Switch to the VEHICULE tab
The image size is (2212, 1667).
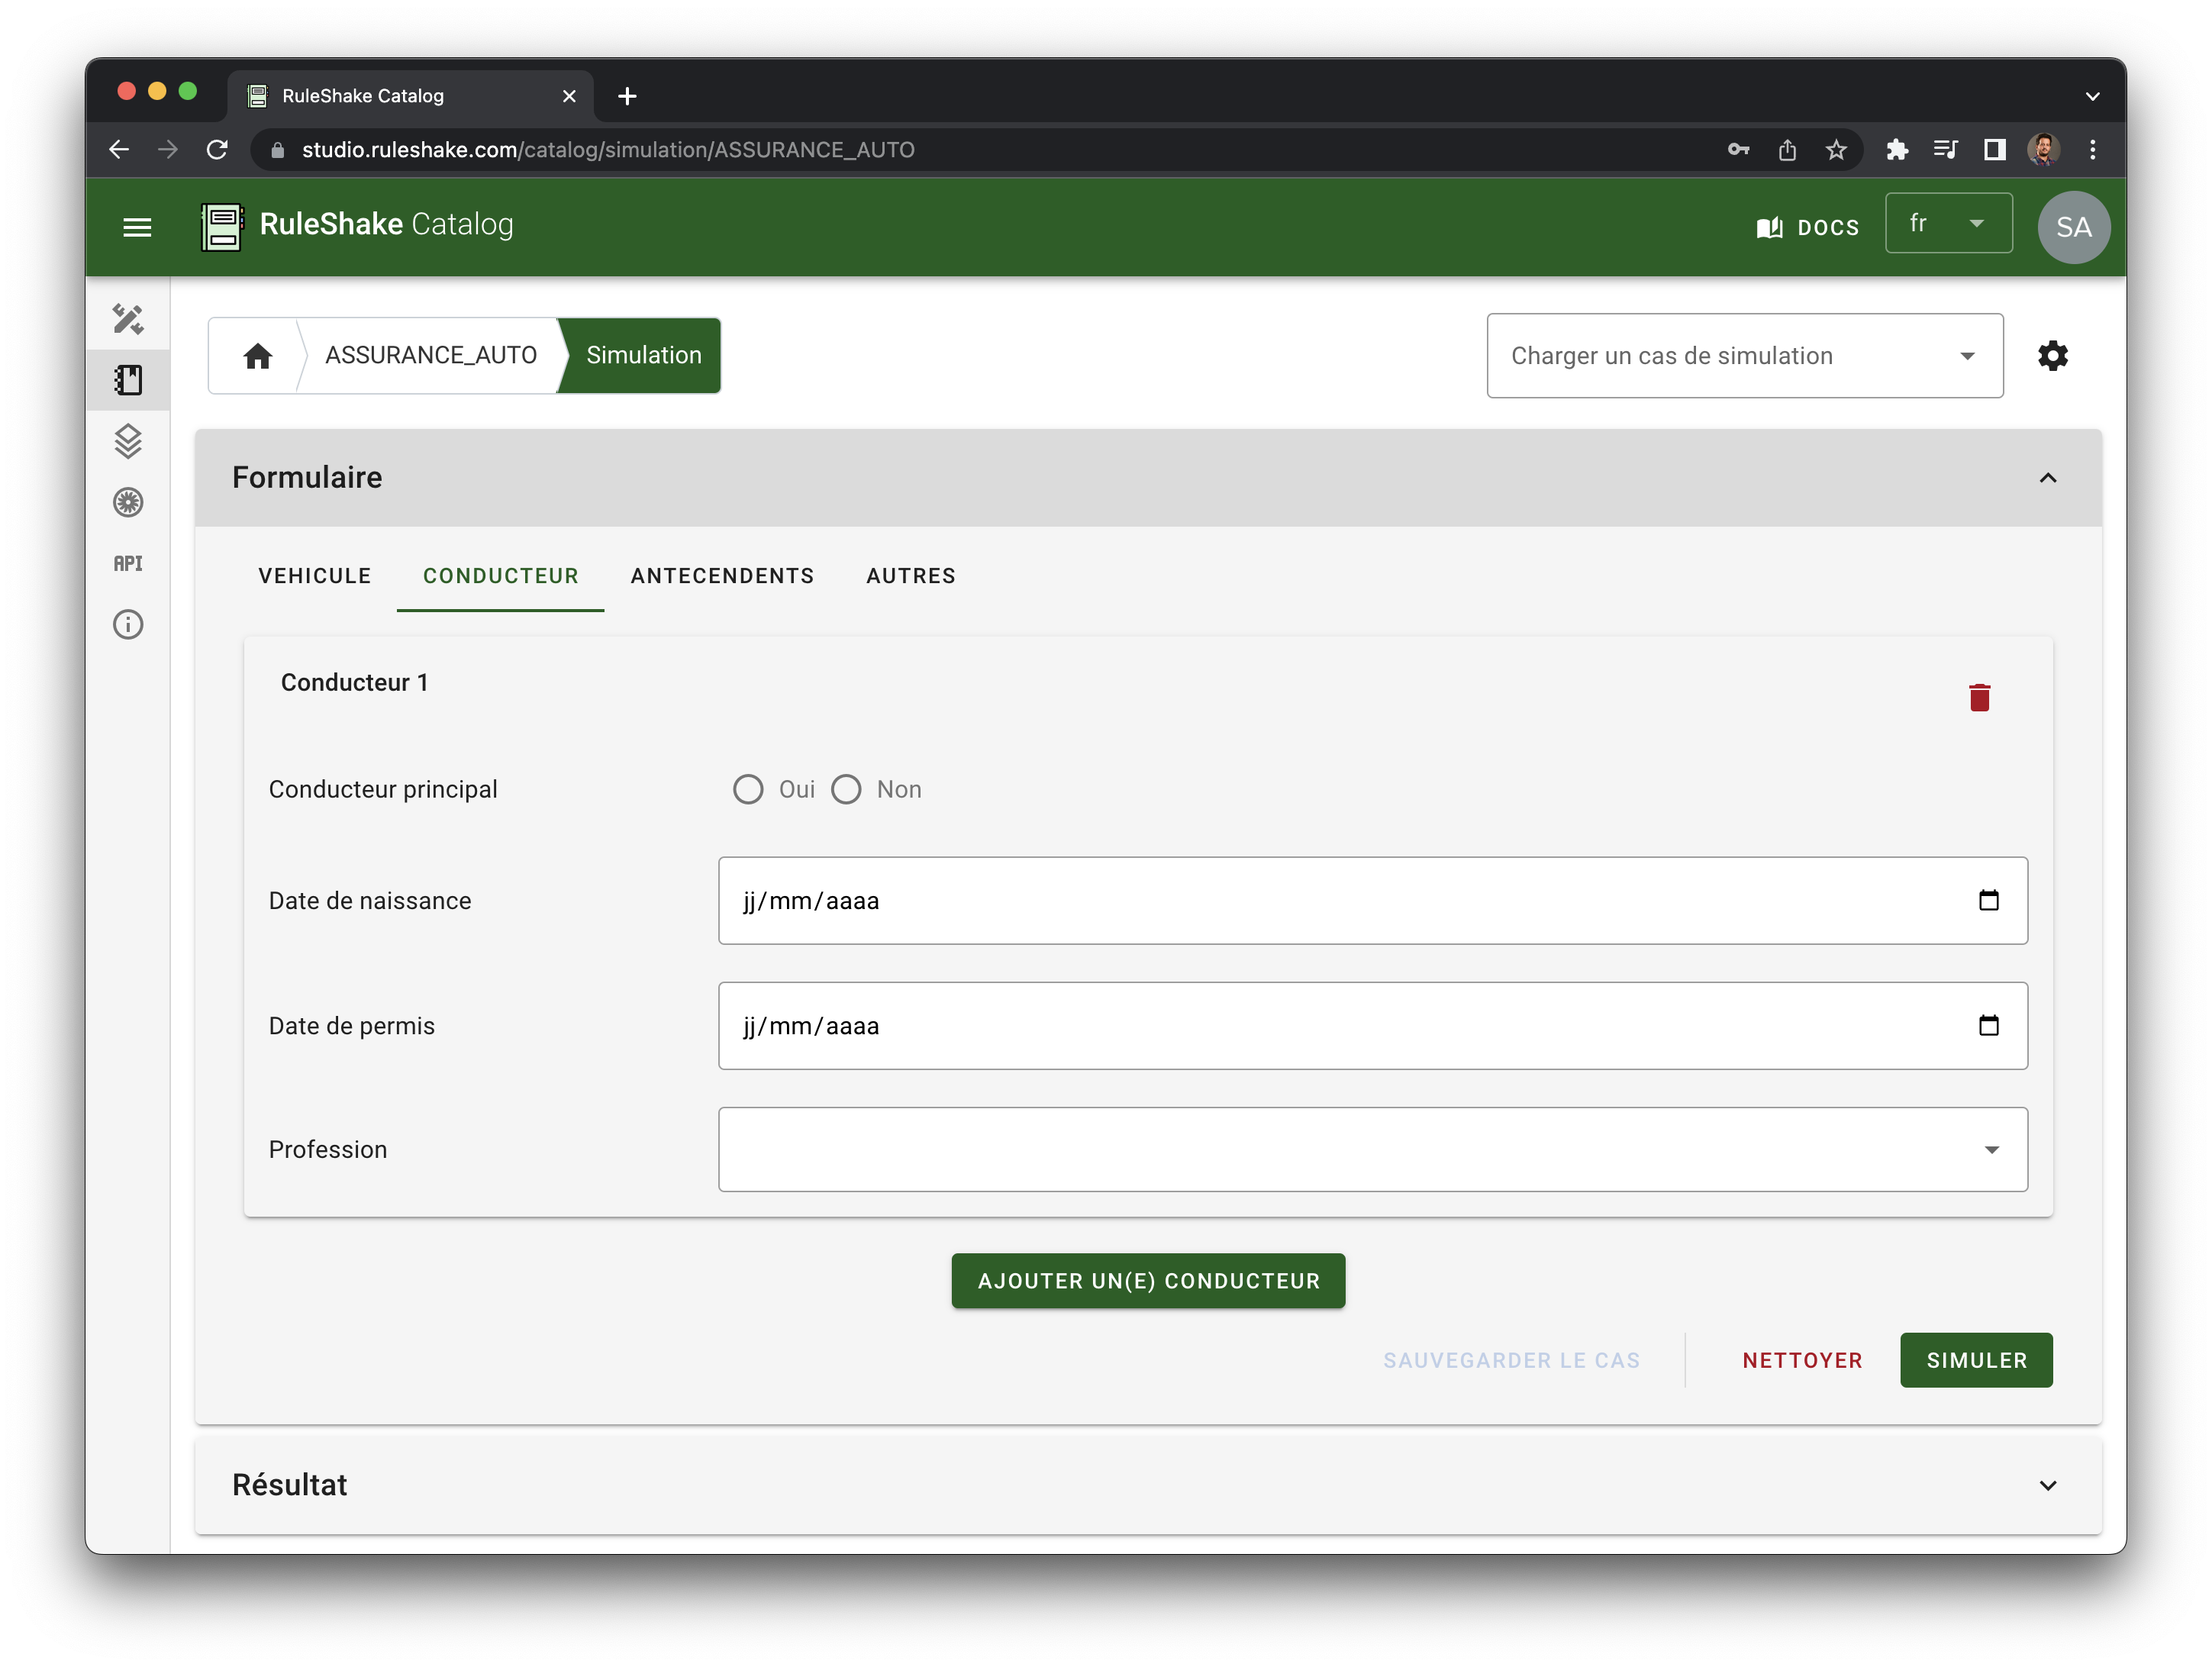point(315,576)
